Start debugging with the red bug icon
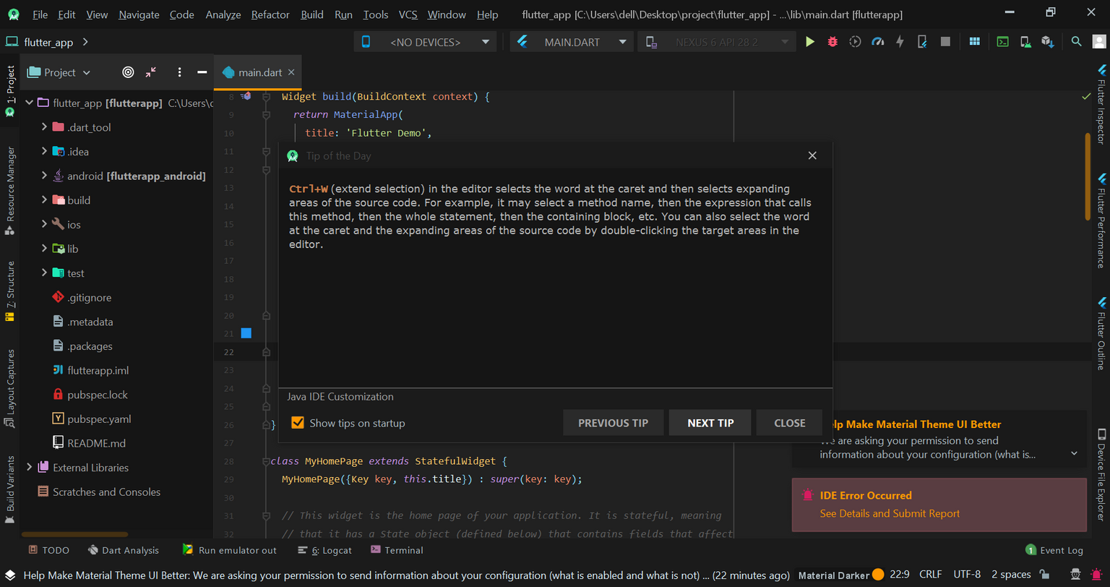The height and width of the screenshot is (587, 1110). [832, 42]
